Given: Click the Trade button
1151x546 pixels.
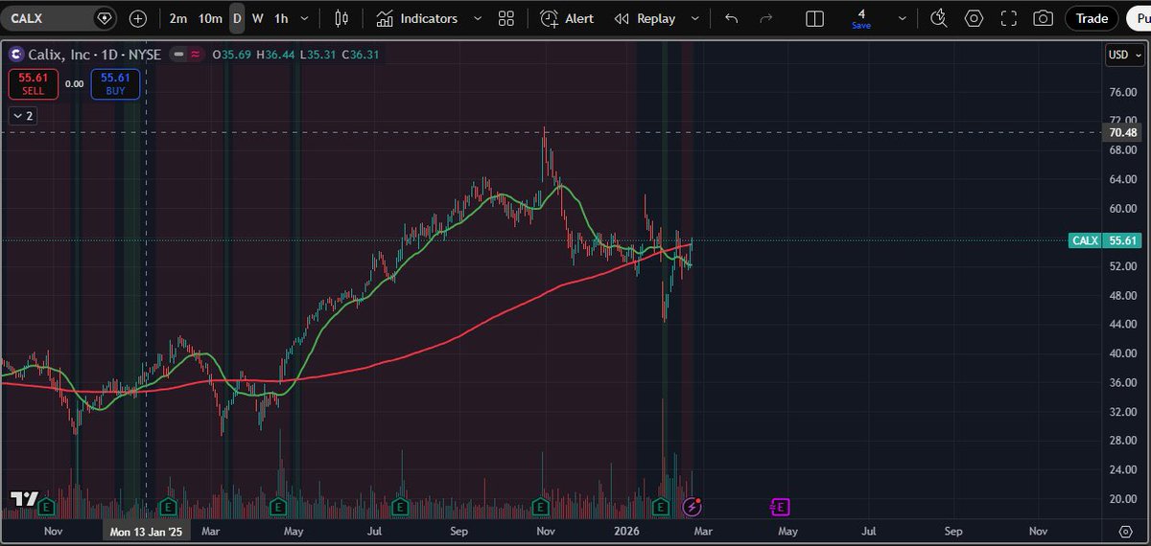Looking at the screenshot, I should (1092, 18).
